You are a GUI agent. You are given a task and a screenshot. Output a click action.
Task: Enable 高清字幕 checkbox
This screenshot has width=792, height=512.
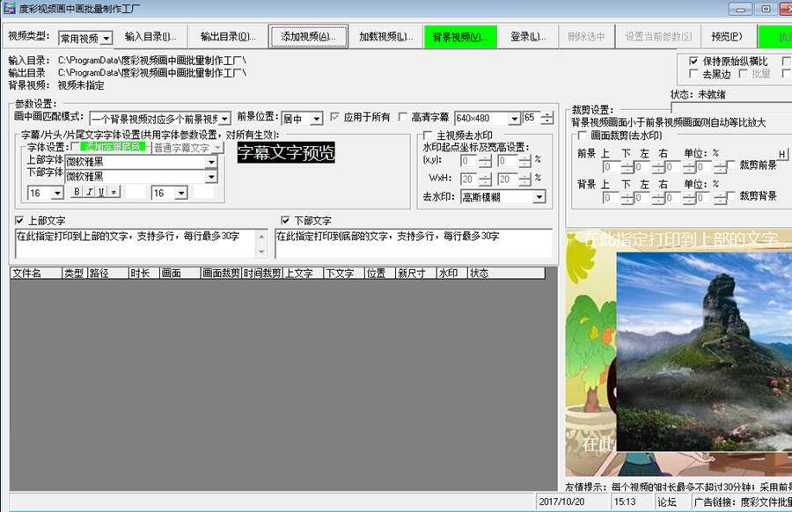point(402,117)
